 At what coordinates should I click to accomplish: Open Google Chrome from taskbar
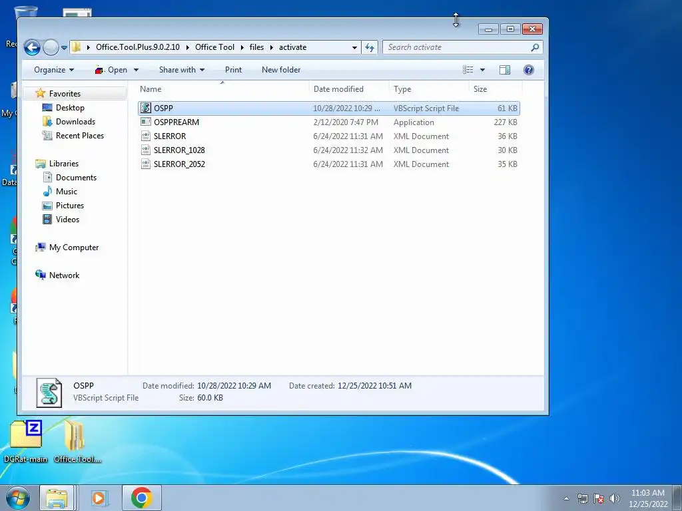pos(141,498)
